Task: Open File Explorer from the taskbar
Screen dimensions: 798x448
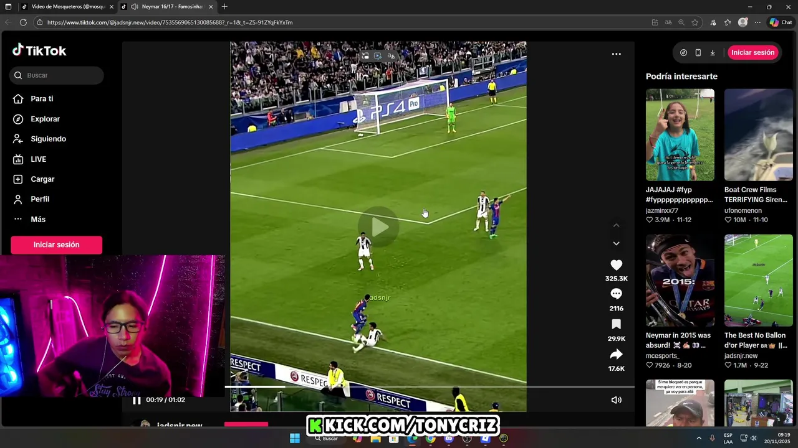Action: tap(375, 438)
